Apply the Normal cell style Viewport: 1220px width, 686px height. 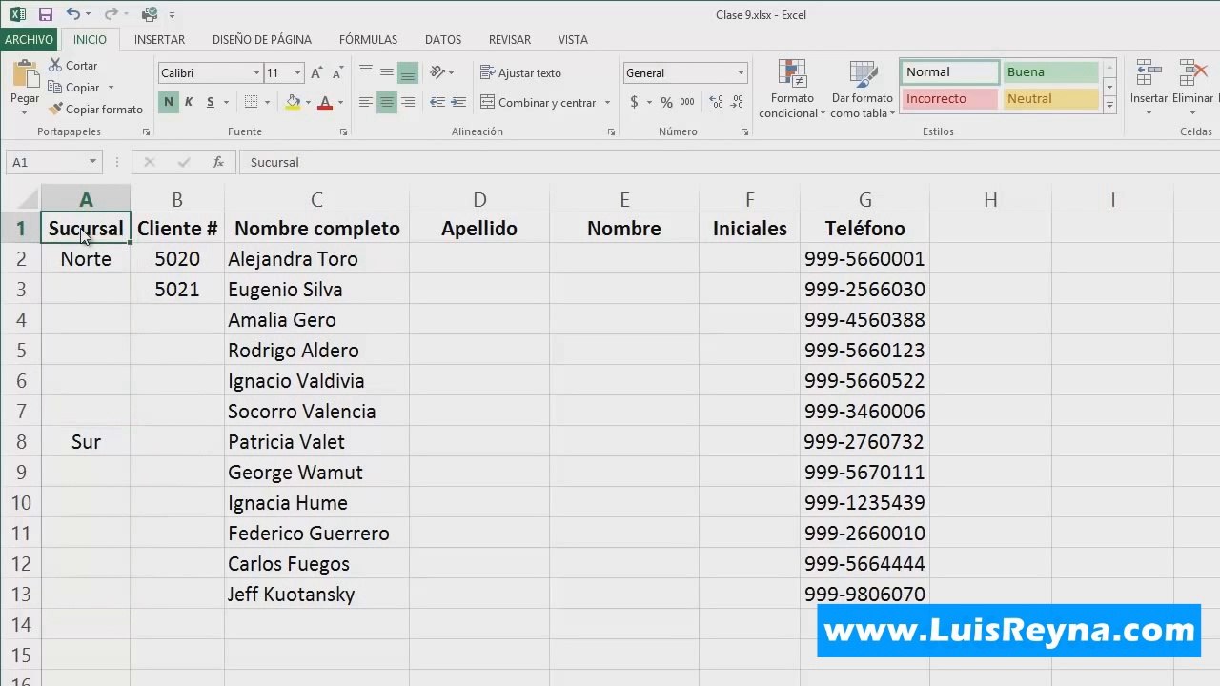949,72
